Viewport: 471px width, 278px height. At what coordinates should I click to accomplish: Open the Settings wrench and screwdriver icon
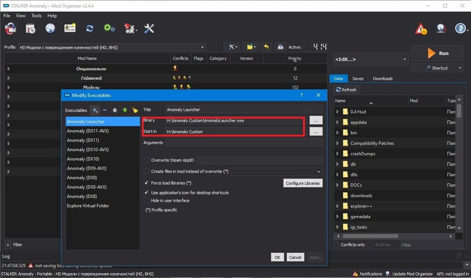click(149, 29)
